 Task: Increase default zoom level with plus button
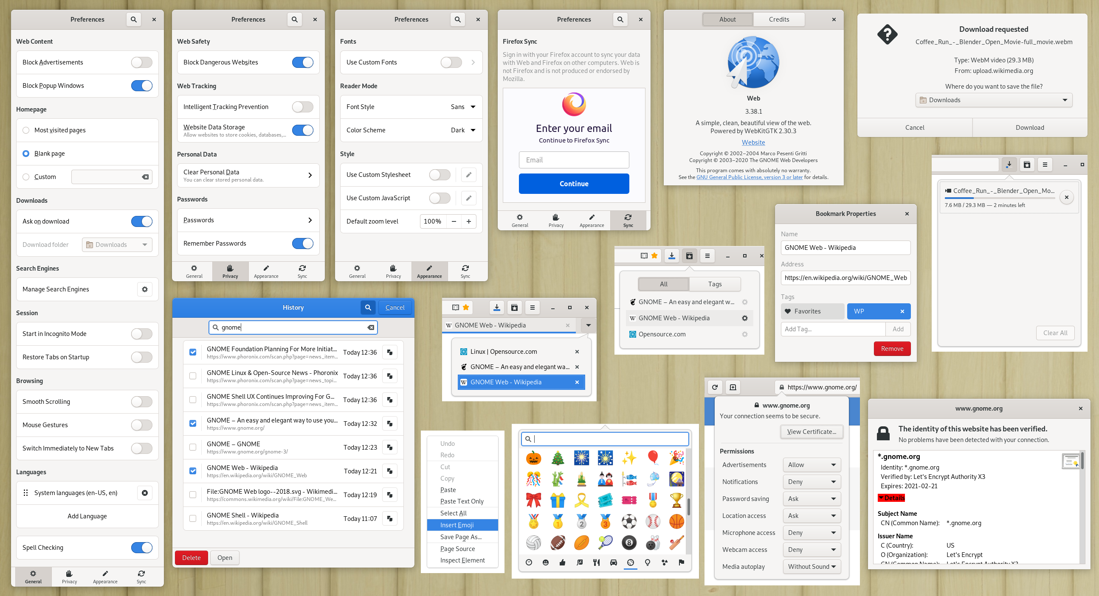coord(468,221)
